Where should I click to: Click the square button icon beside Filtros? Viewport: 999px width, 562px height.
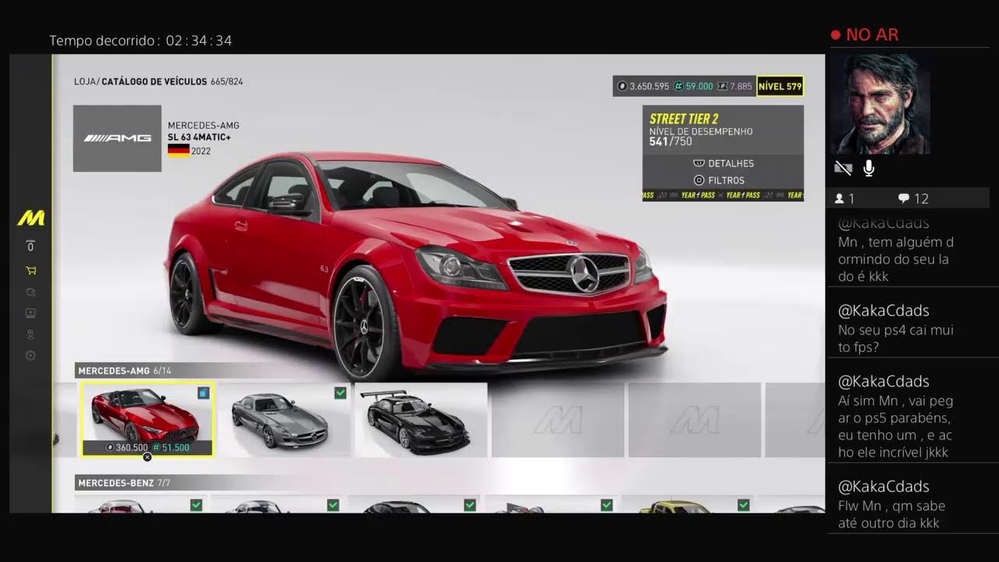tap(699, 180)
